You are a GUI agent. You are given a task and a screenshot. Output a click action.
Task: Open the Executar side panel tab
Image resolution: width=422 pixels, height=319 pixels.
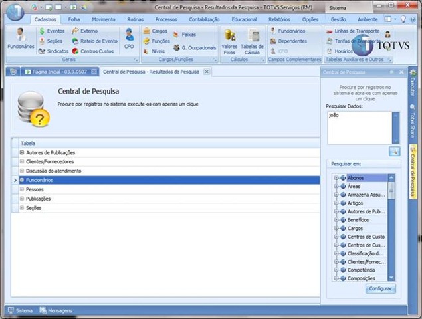click(x=413, y=84)
